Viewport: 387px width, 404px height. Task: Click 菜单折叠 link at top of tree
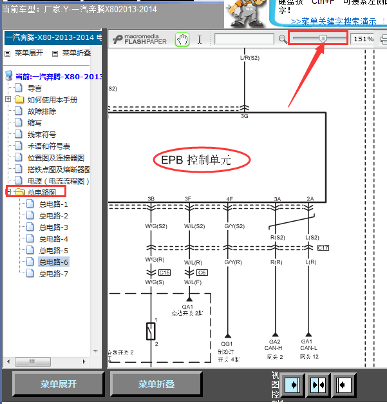click(x=77, y=53)
